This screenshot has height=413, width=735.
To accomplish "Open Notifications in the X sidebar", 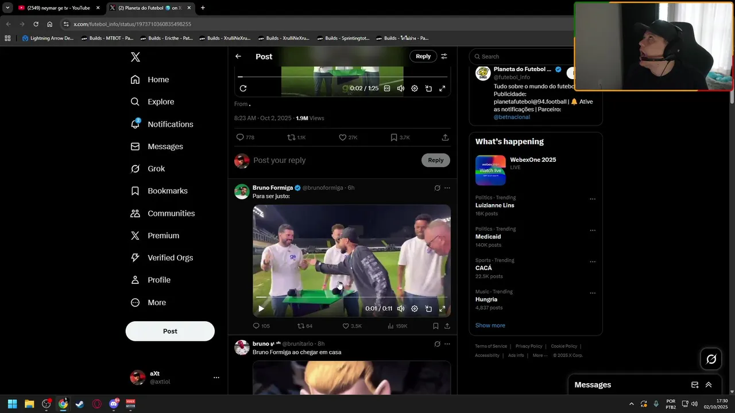I will pyautogui.click(x=162, y=124).
